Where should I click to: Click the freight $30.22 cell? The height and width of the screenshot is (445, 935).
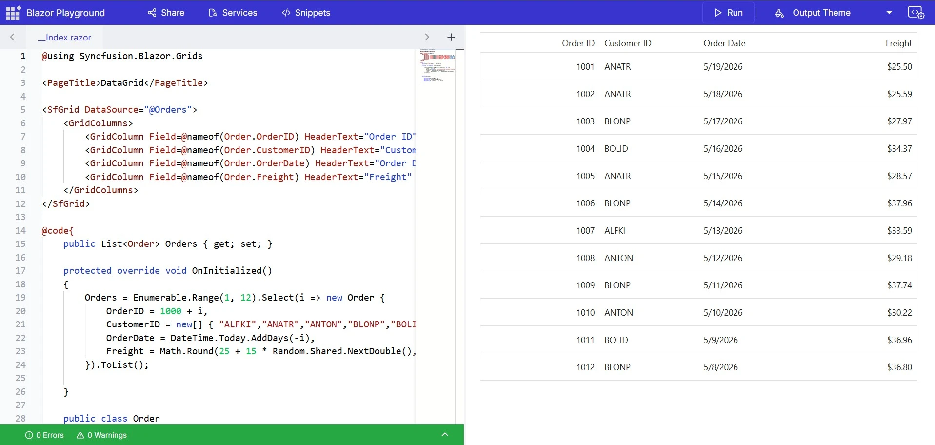tap(857, 312)
